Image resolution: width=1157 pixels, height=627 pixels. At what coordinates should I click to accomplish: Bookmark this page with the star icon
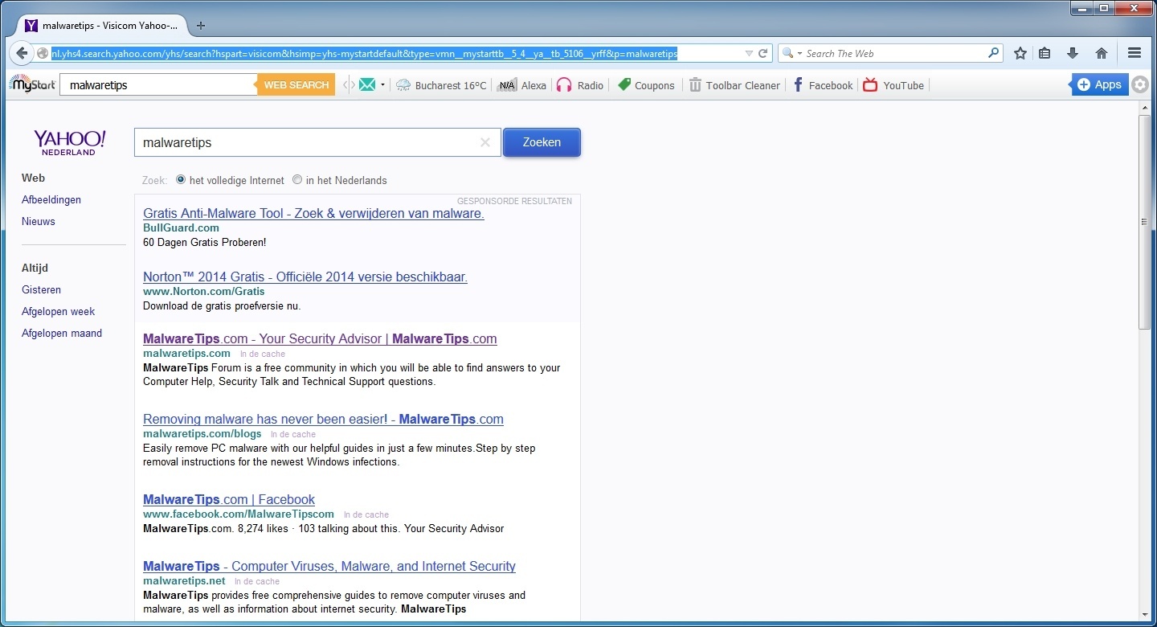[x=1020, y=54]
